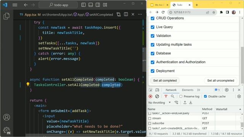Bookmark this page with star icon
Image resolution: width=244 pixels, height=137 pixels.
coord(213,12)
